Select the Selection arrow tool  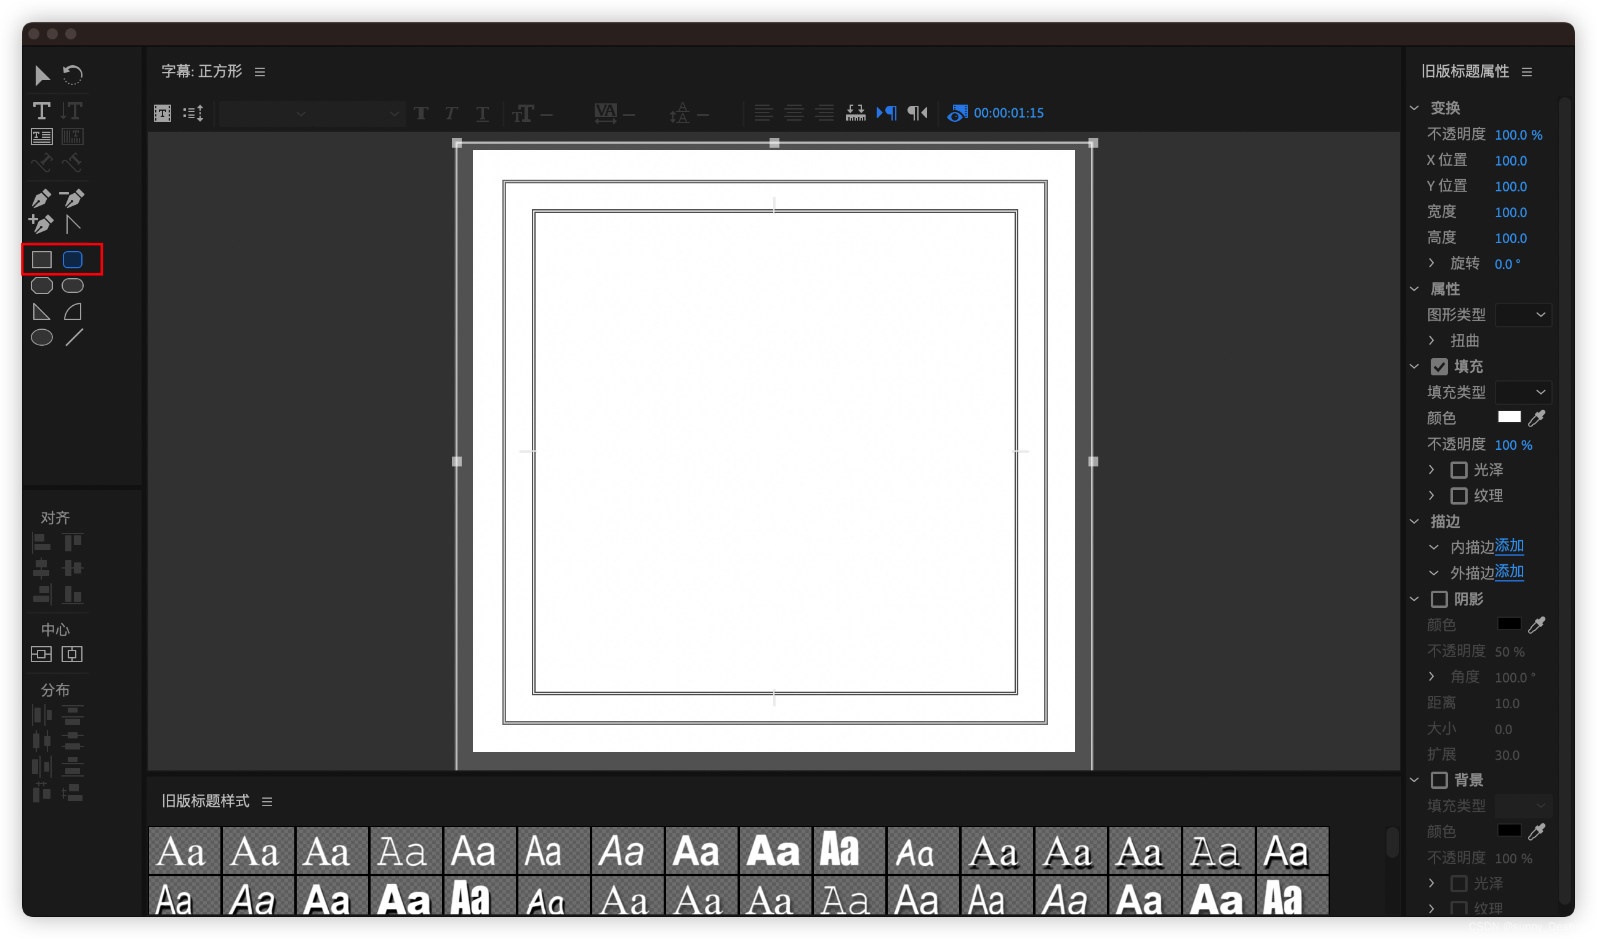coord(42,76)
